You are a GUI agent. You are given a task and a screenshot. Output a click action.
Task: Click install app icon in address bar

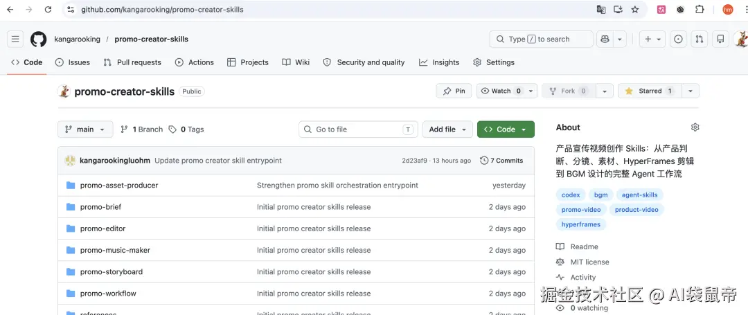pos(618,10)
